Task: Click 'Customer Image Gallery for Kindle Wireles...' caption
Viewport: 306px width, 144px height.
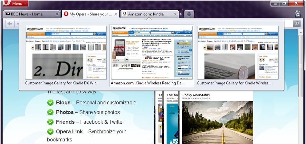Action: [x=234, y=83]
